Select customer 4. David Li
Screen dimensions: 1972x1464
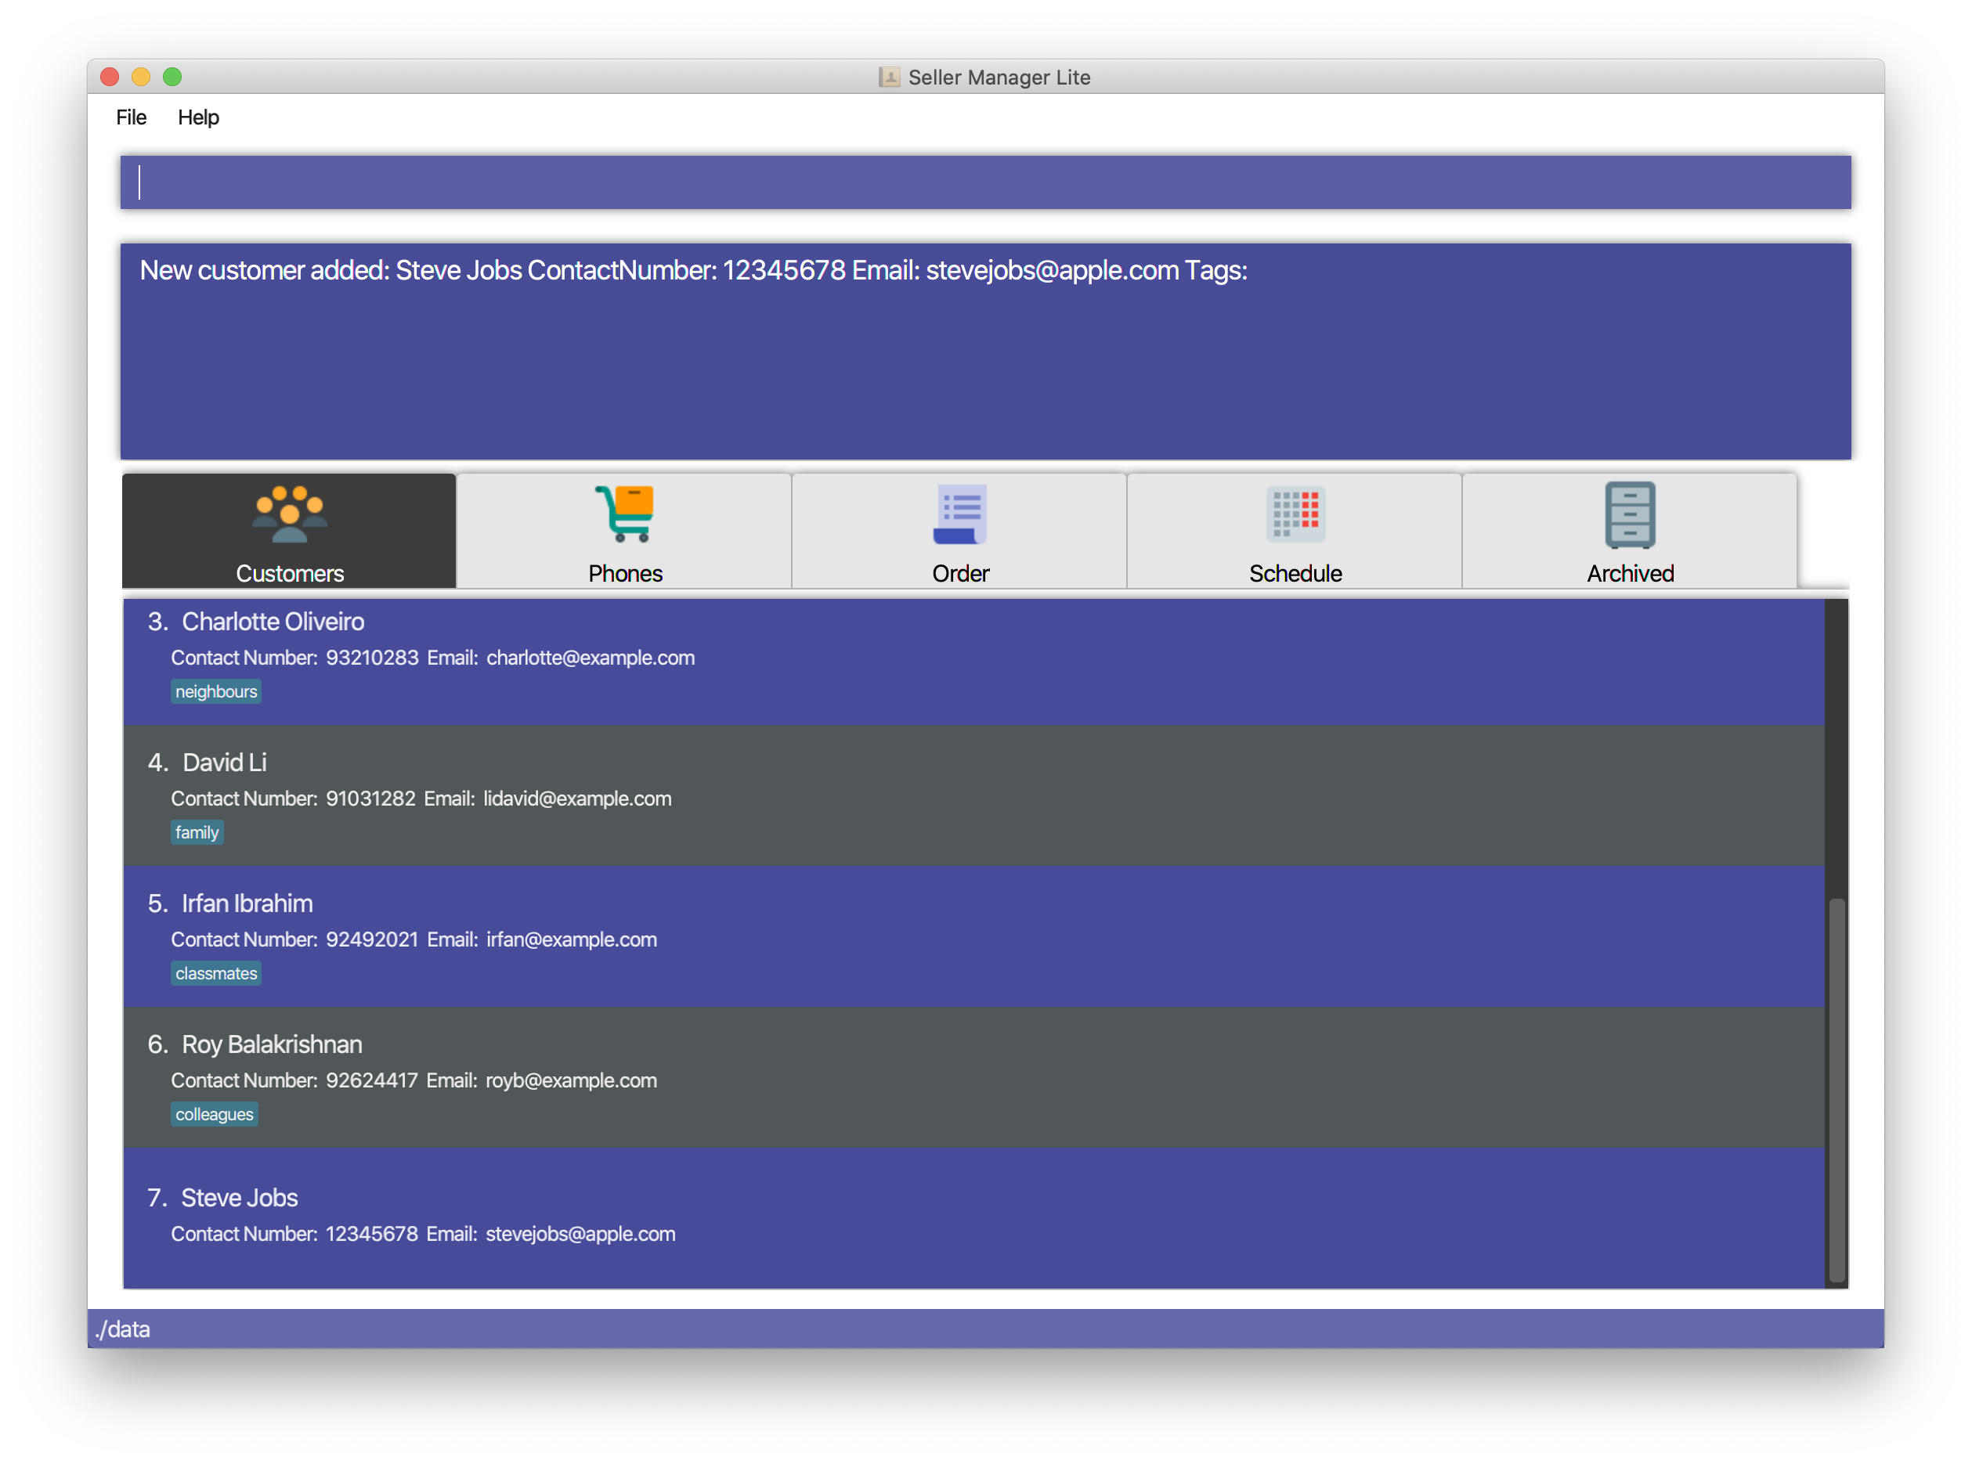click(x=973, y=795)
